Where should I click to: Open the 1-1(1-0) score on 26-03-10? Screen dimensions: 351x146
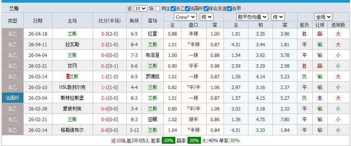coord(109,88)
